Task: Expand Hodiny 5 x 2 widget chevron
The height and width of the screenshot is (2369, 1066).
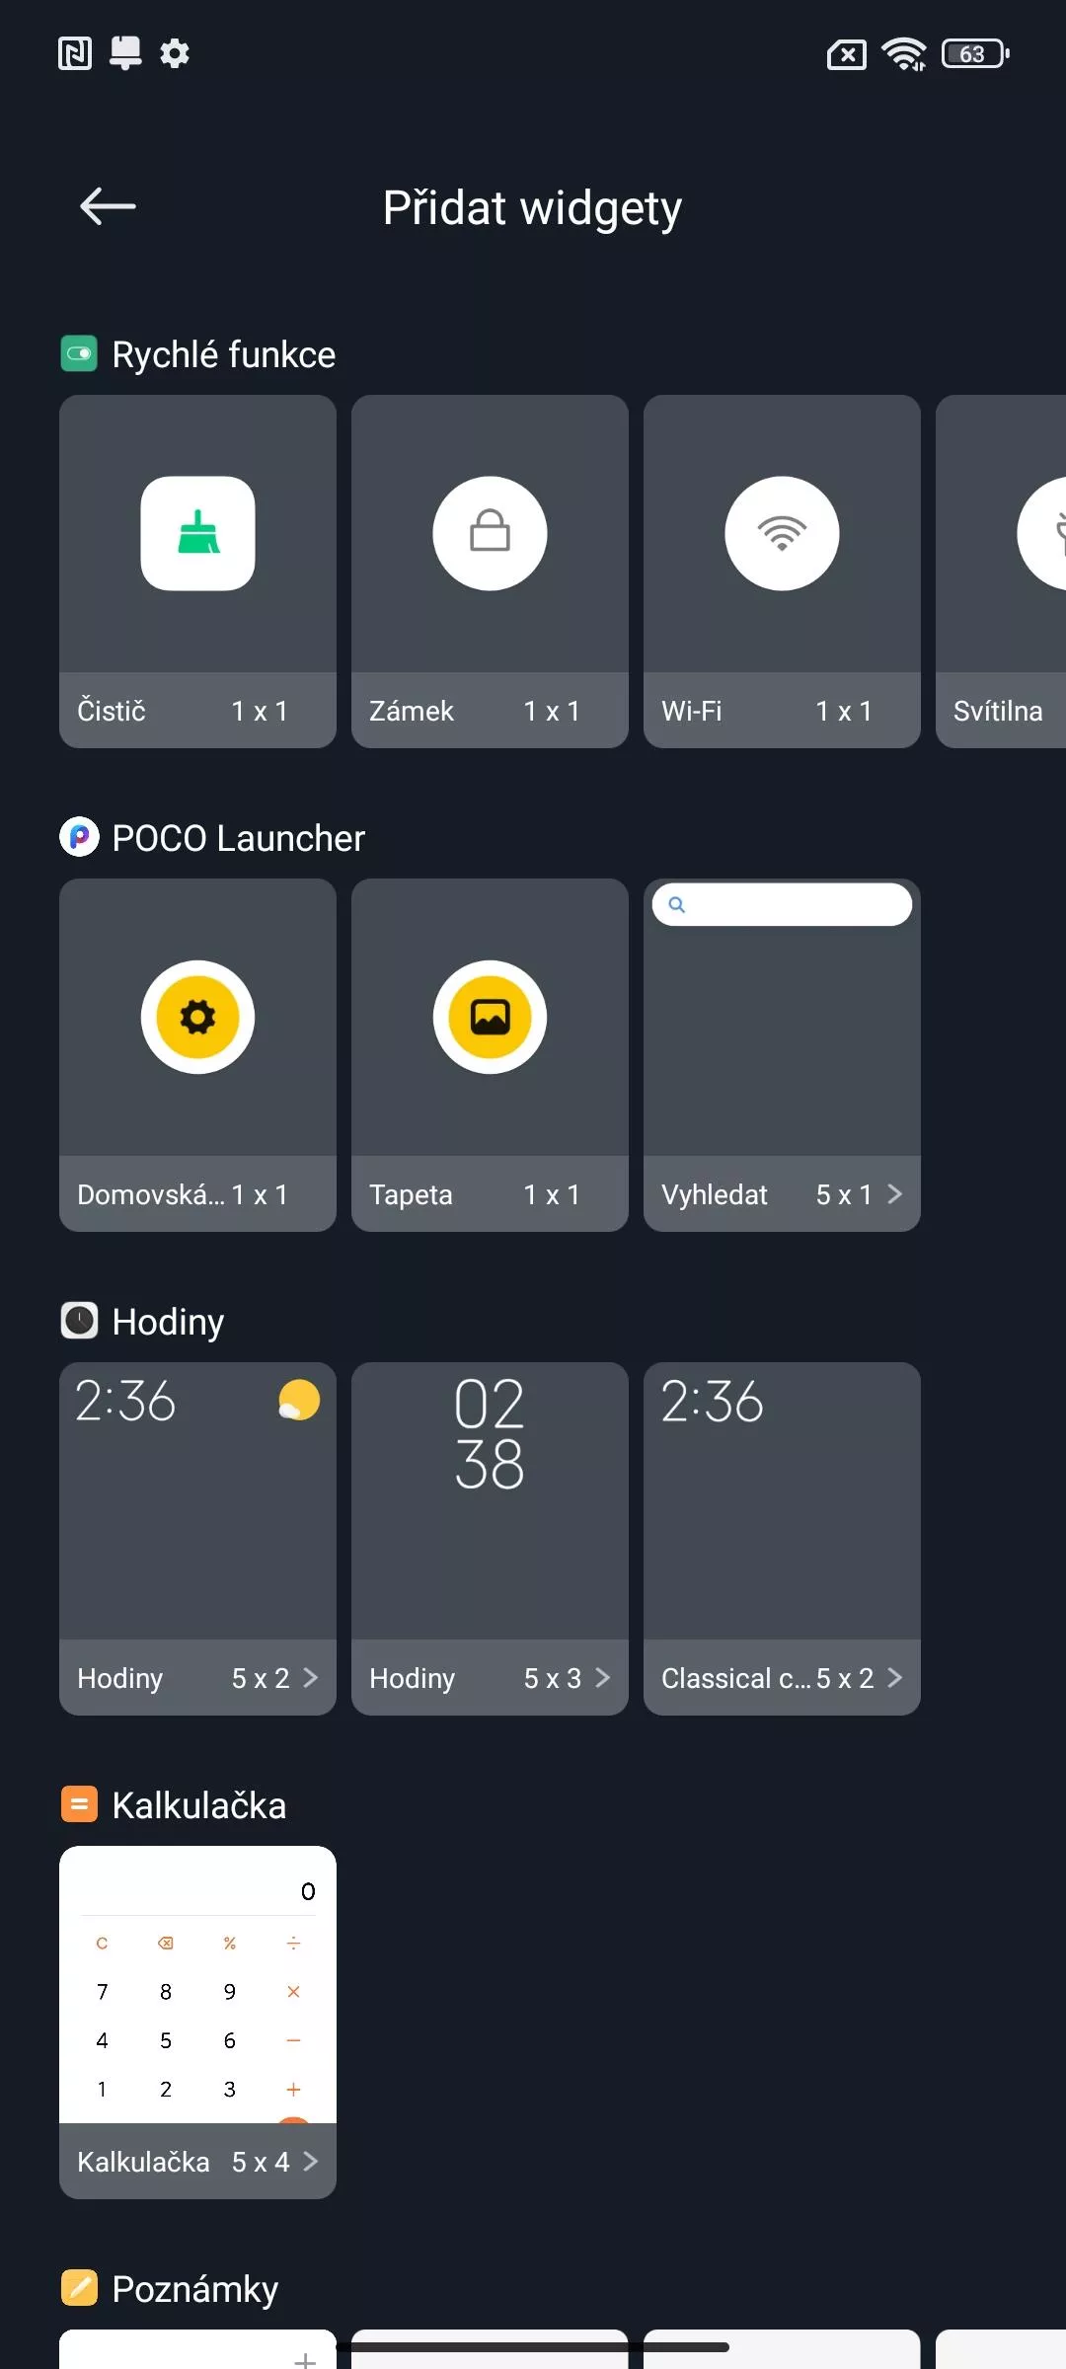Action: tap(310, 1678)
